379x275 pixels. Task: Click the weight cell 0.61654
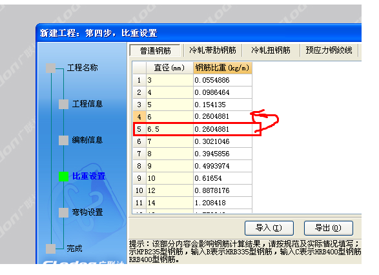pyautogui.click(x=223, y=178)
